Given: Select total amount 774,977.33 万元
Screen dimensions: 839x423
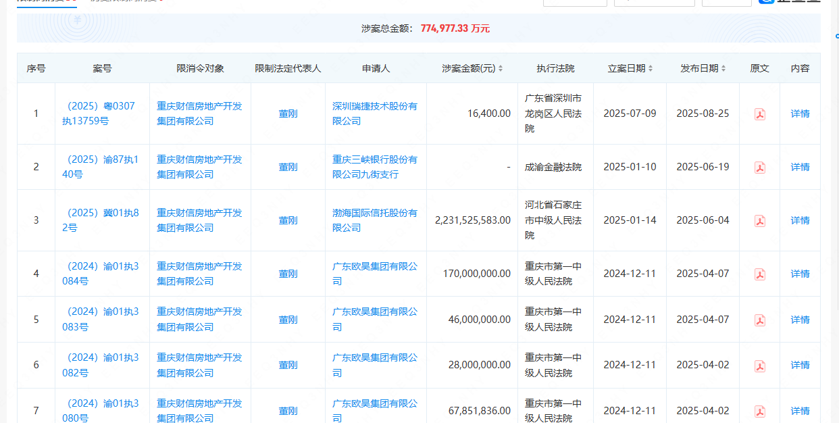Looking at the screenshot, I should click(x=455, y=28).
